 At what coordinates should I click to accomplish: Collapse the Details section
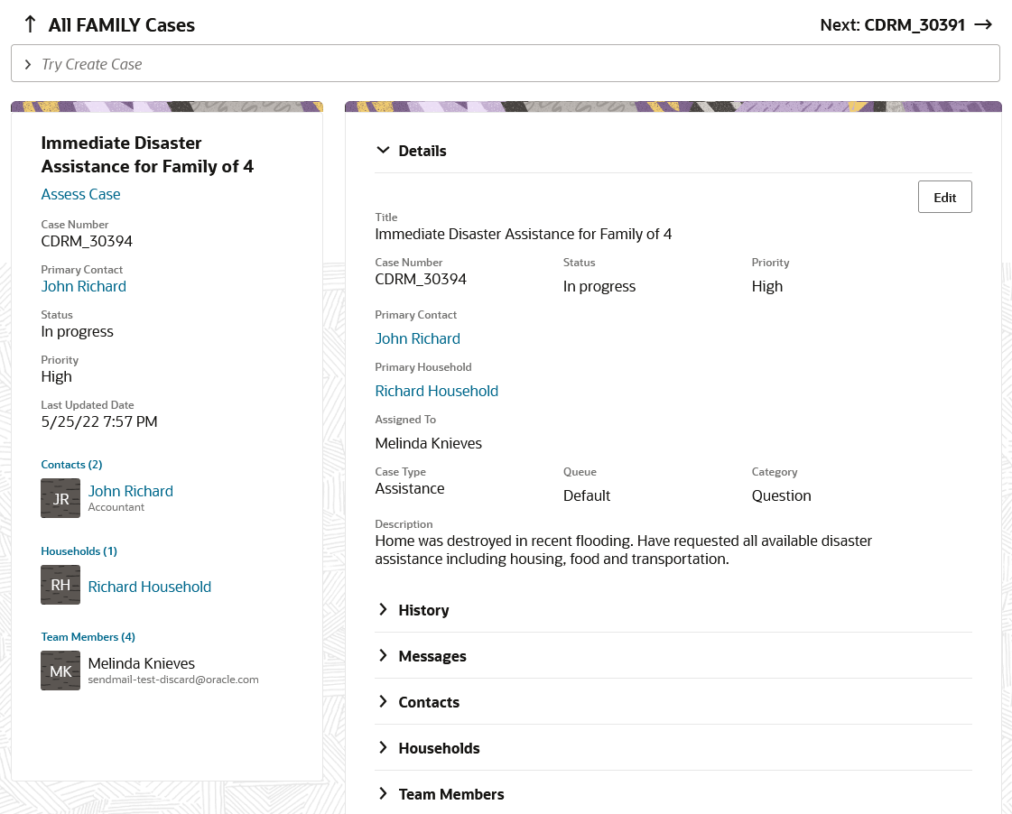pyautogui.click(x=384, y=151)
